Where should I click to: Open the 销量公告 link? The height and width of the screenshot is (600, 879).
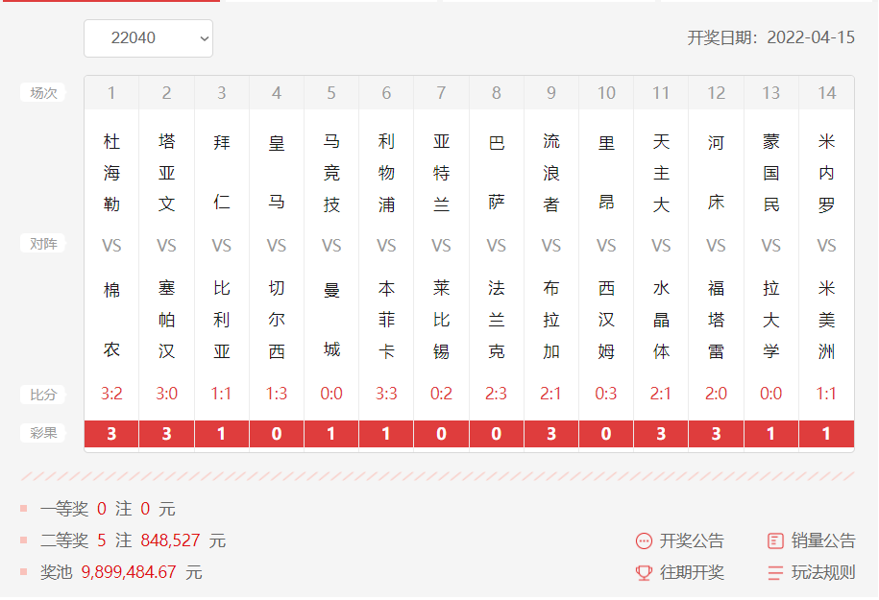tap(823, 541)
